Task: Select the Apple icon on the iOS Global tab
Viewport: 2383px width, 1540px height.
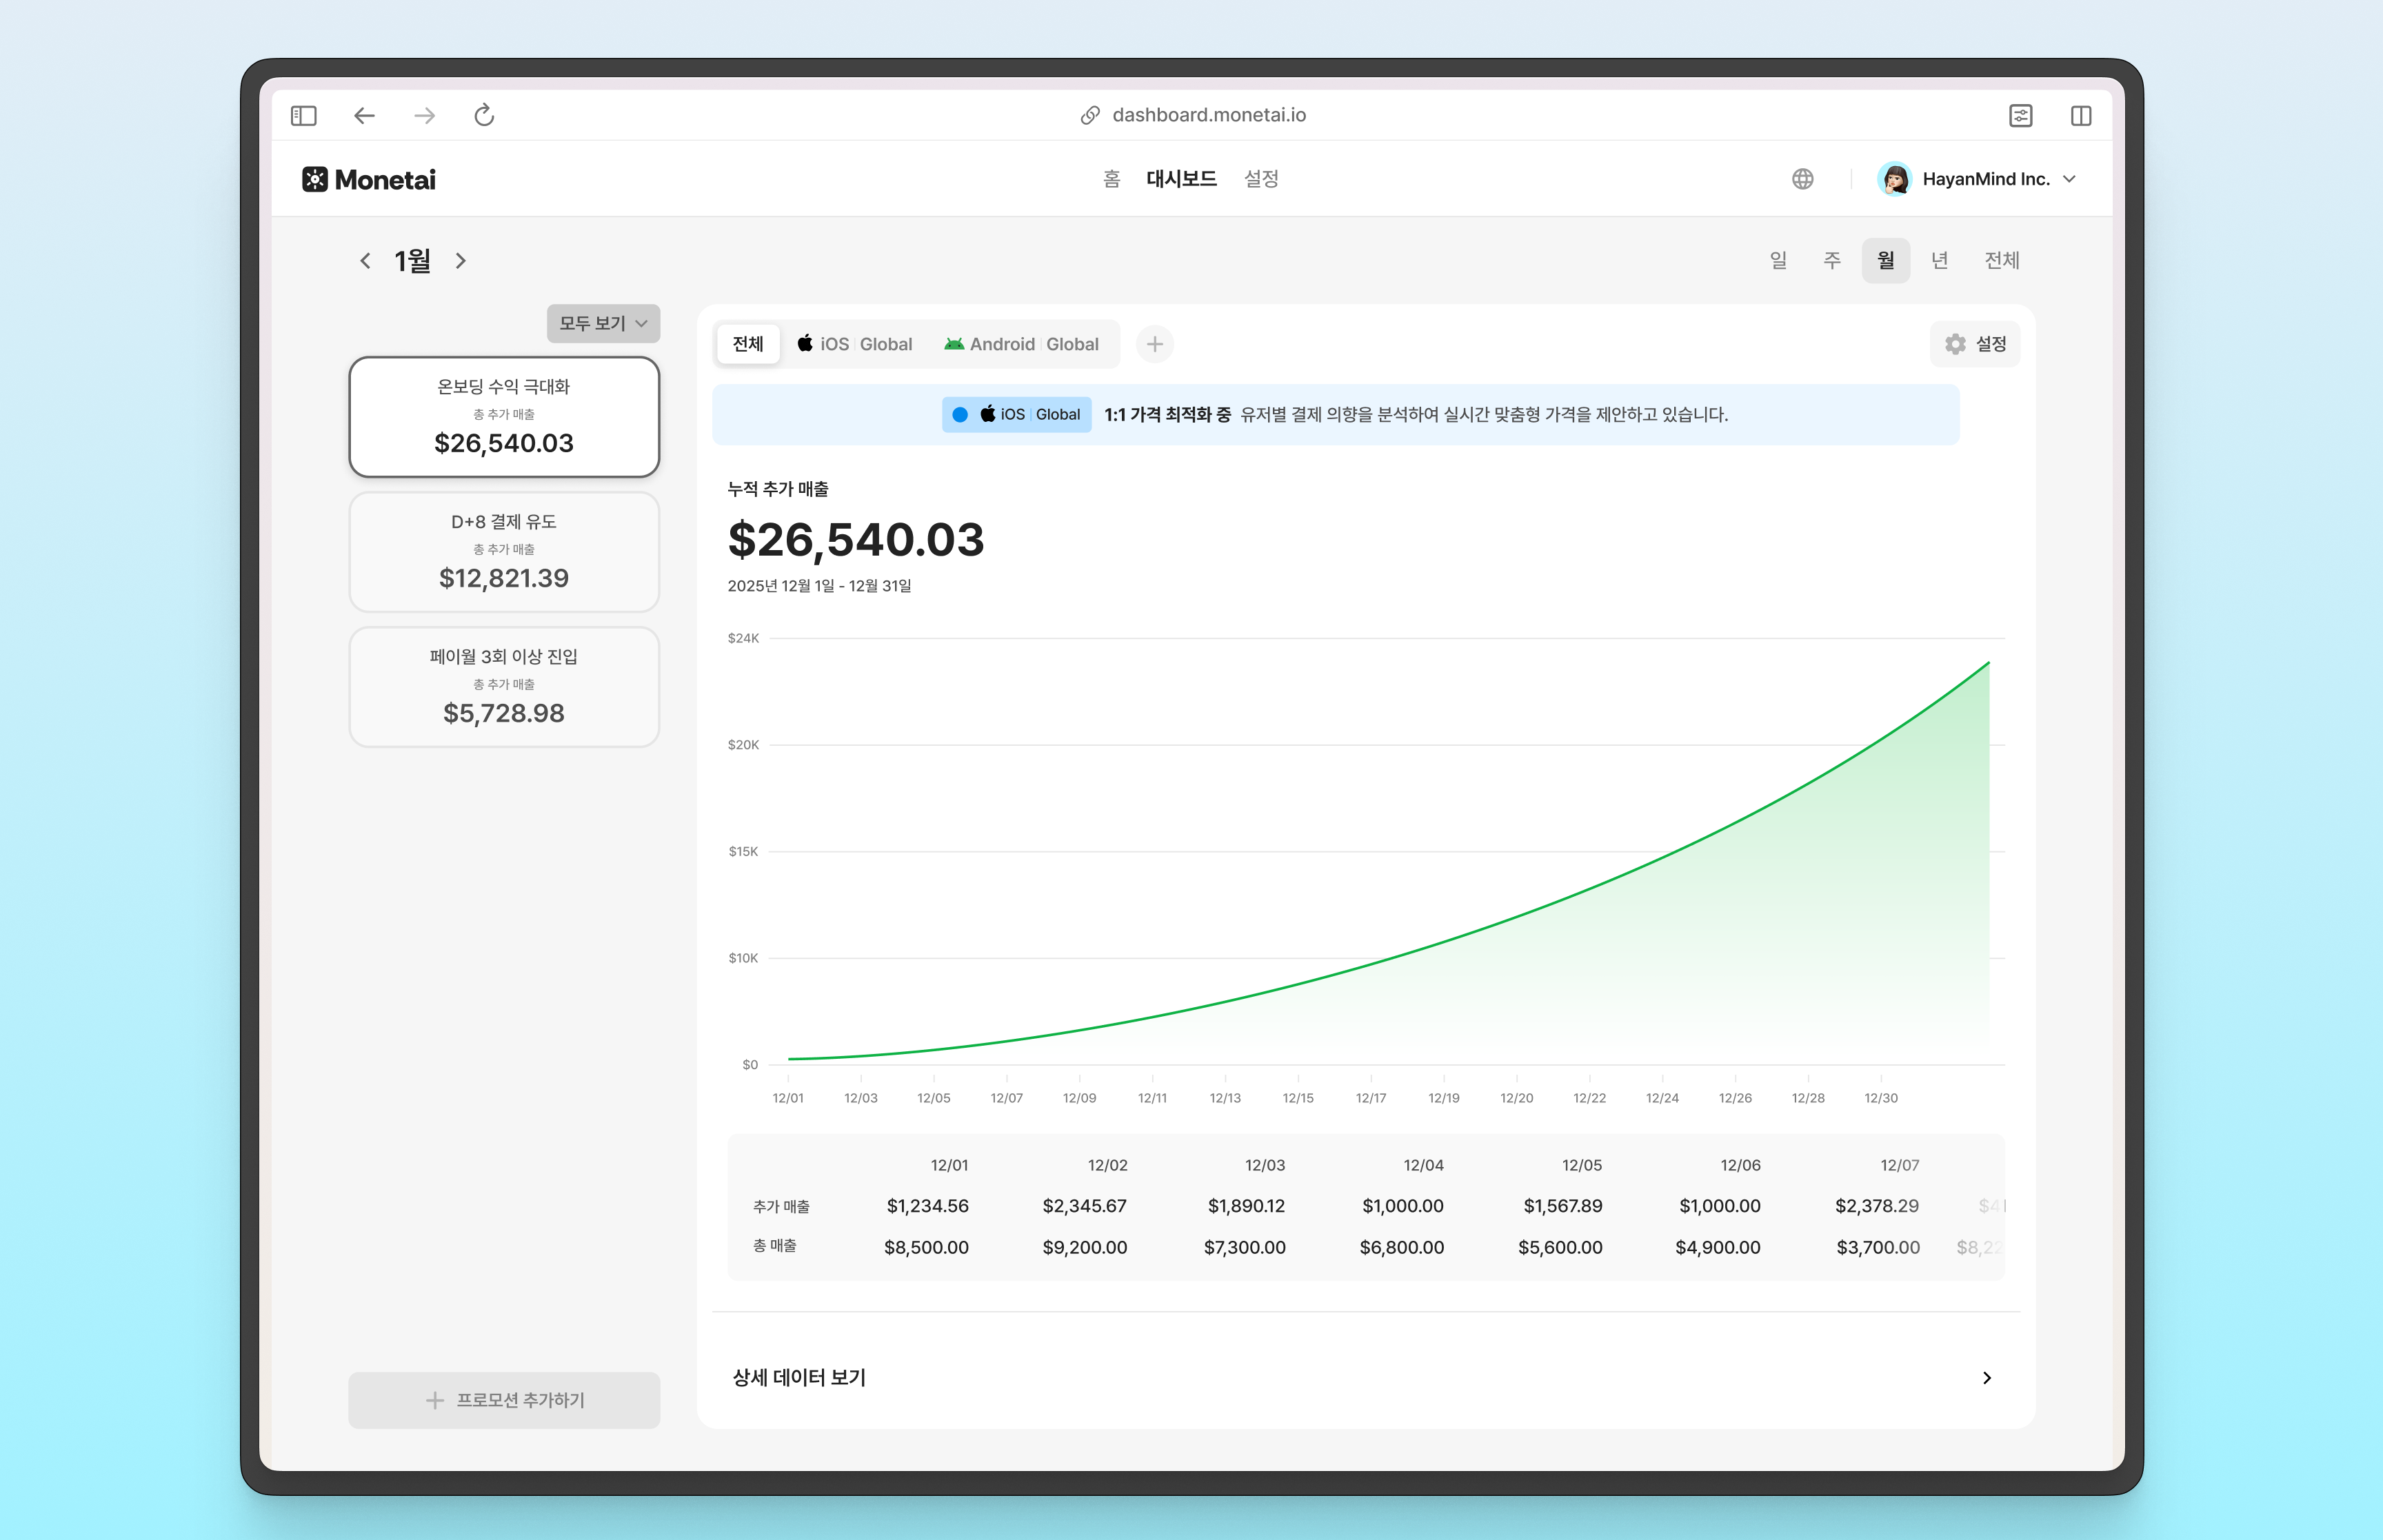Action: pyautogui.click(x=806, y=343)
